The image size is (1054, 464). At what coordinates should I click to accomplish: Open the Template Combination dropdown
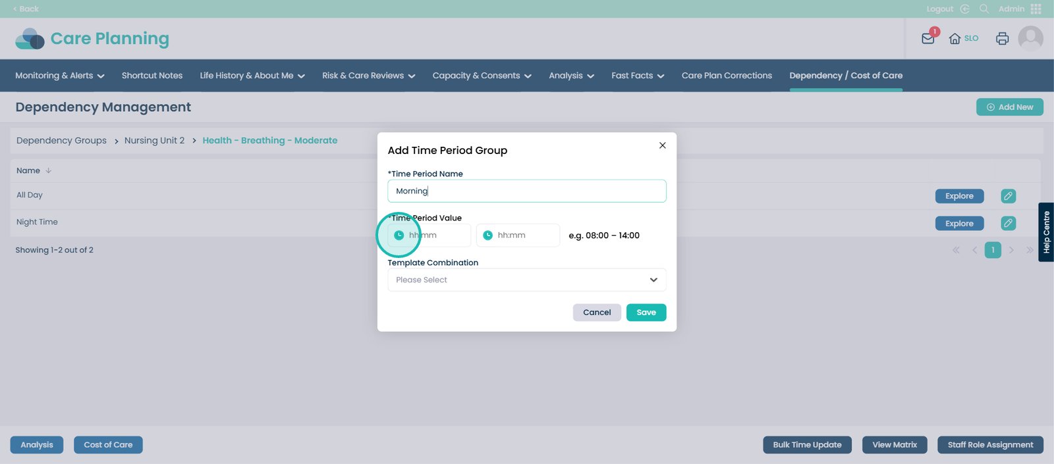pos(526,280)
